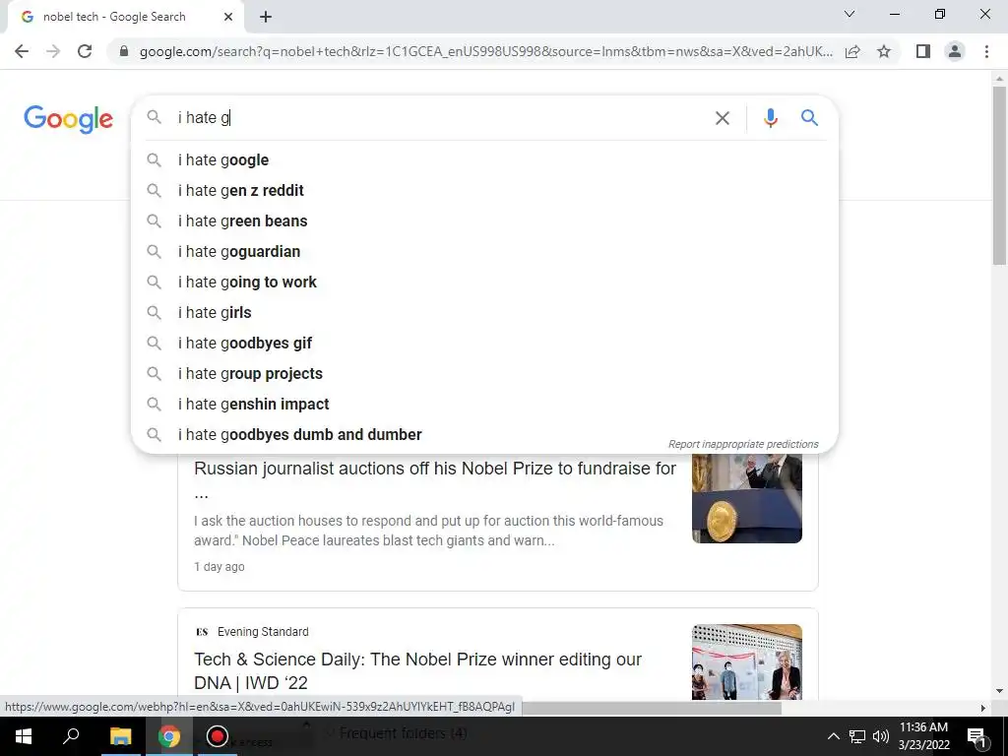Click the red record taskbar icon

pos(218,736)
